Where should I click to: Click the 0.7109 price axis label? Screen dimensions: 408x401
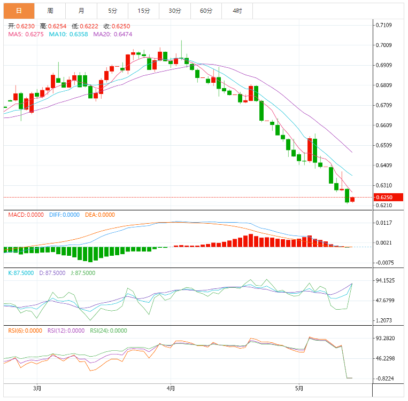pyautogui.click(x=384, y=25)
